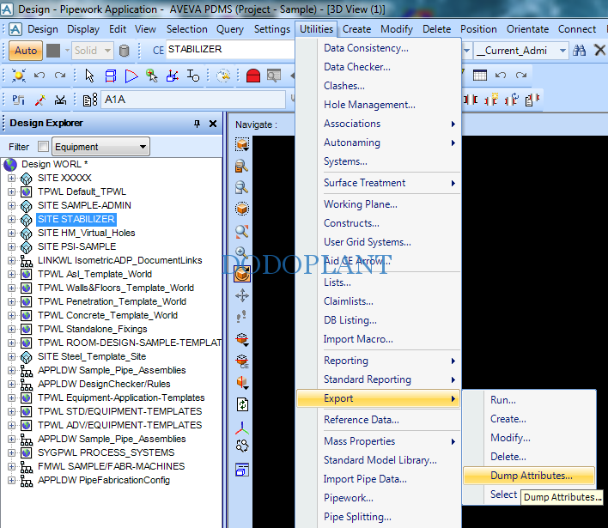Select SITE PSI-SAMPLE in tree
Screen dimensions: 608x528
pyautogui.click(x=76, y=246)
